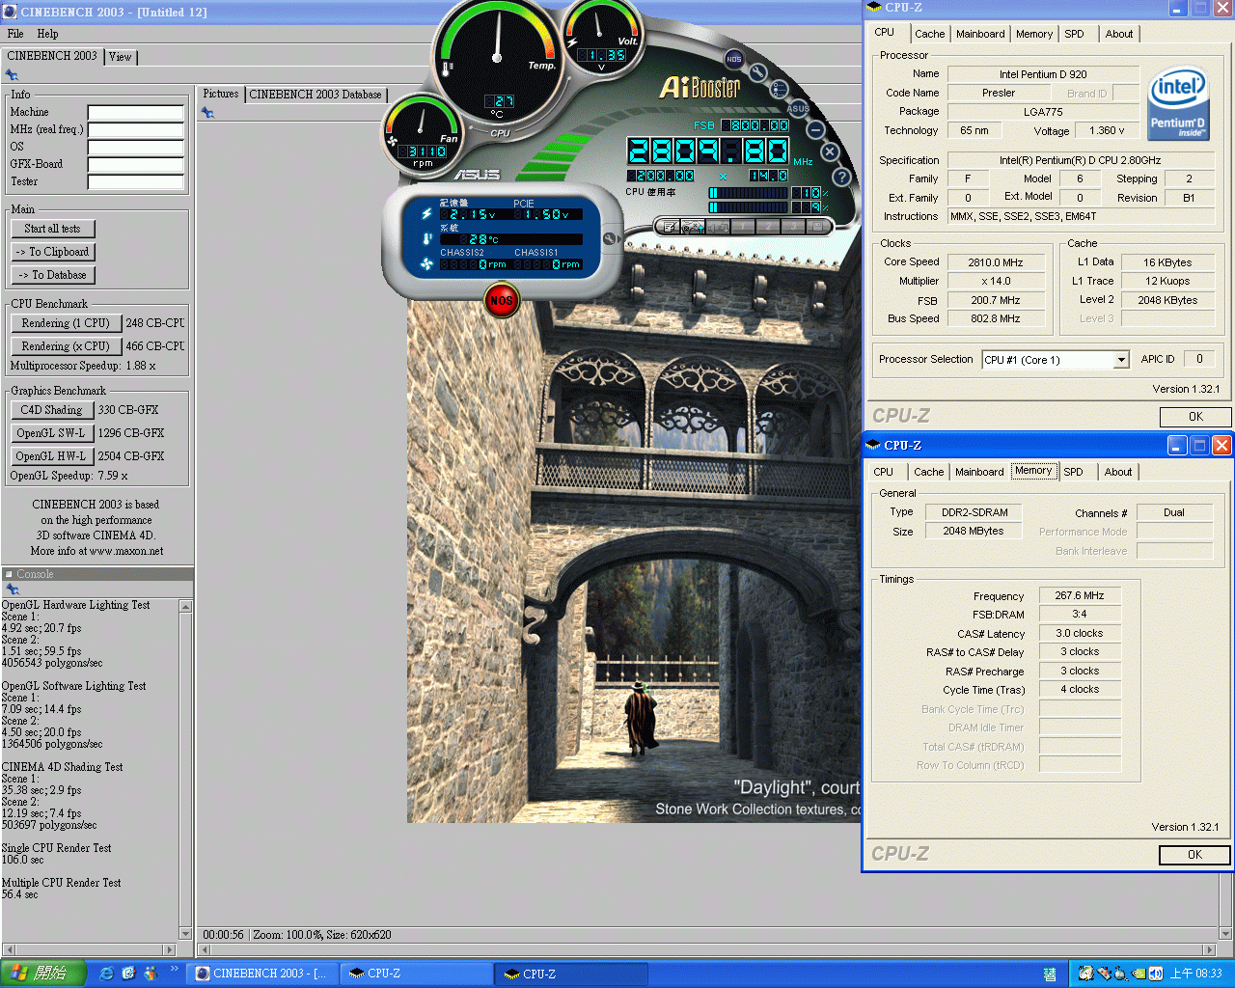
Task: Click Windows Start button
Action: (42, 974)
